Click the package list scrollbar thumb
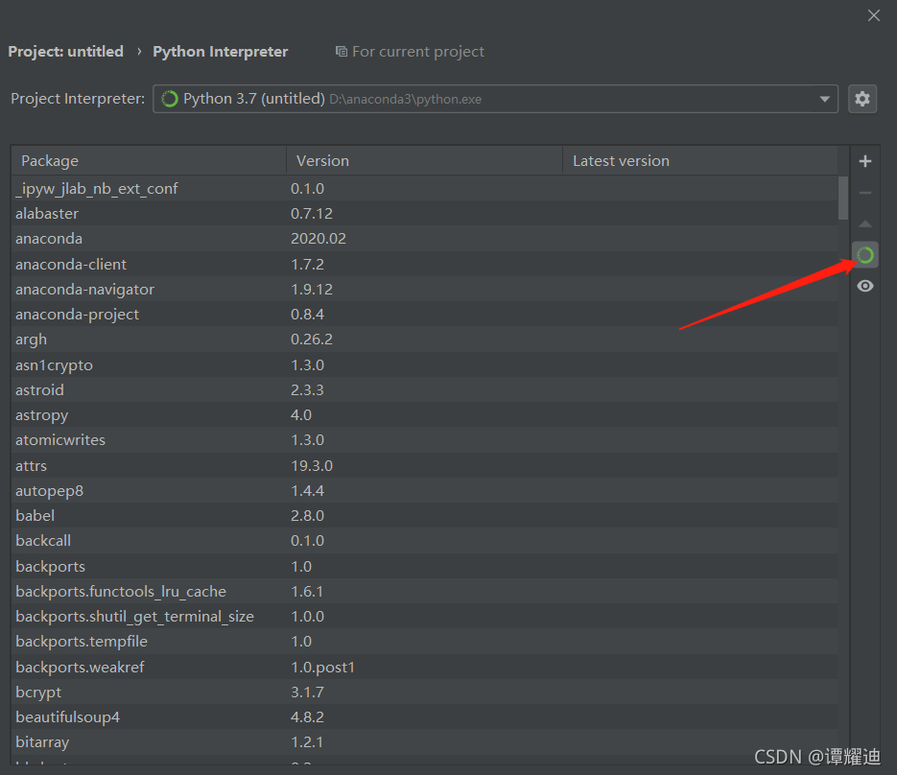The height and width of the screenshot is (775, 897). pos(843,198)
